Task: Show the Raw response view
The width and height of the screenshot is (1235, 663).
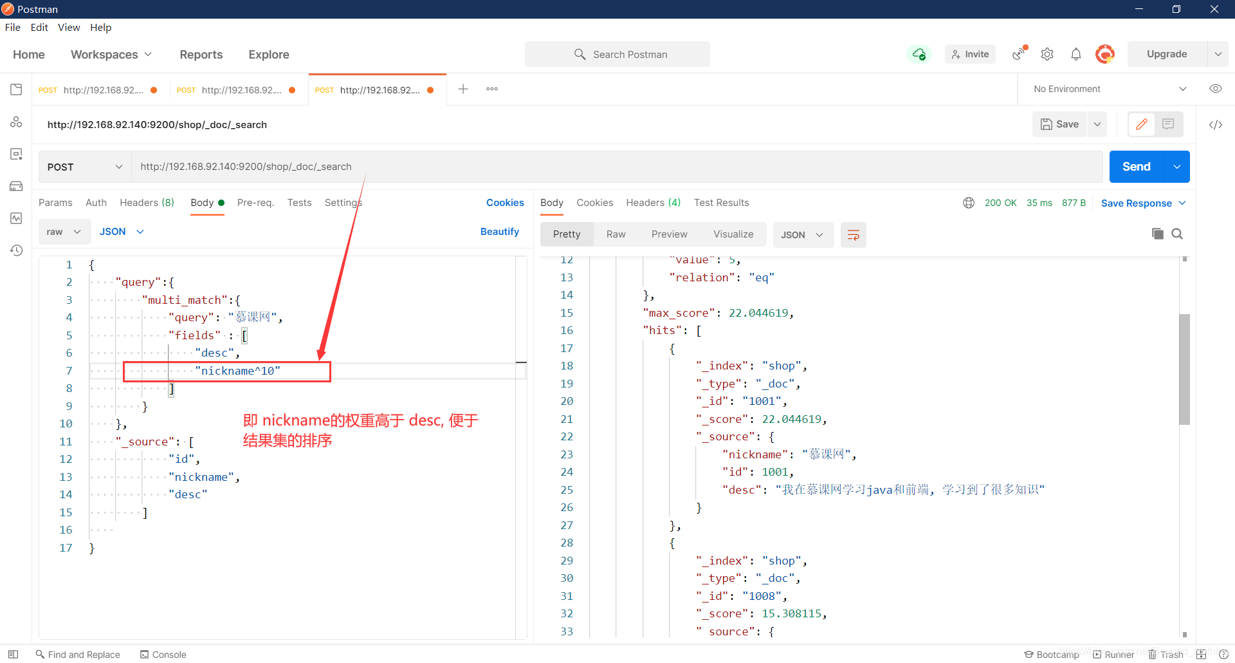Action: 616,234
